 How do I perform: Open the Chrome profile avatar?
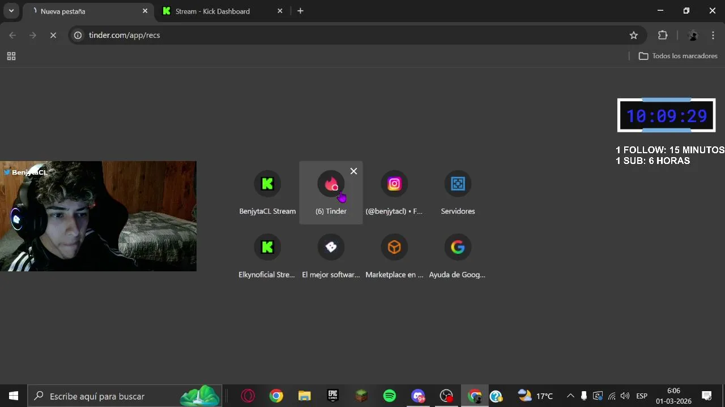[693, 35]
